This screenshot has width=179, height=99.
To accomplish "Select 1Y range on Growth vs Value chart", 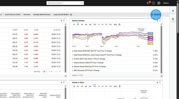I will pos(99,87).
